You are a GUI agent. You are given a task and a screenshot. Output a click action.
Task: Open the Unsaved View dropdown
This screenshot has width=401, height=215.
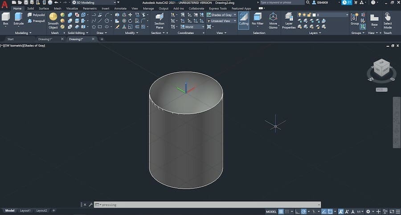click(x=221, y=21)
